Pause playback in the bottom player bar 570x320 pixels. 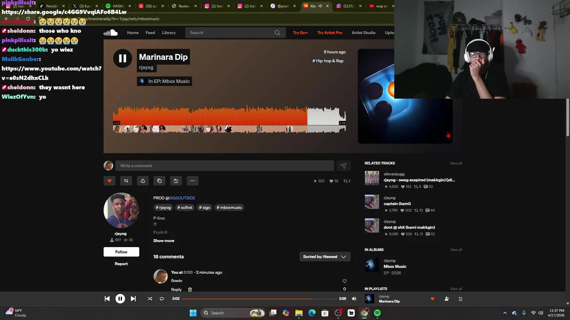[120, 299]
